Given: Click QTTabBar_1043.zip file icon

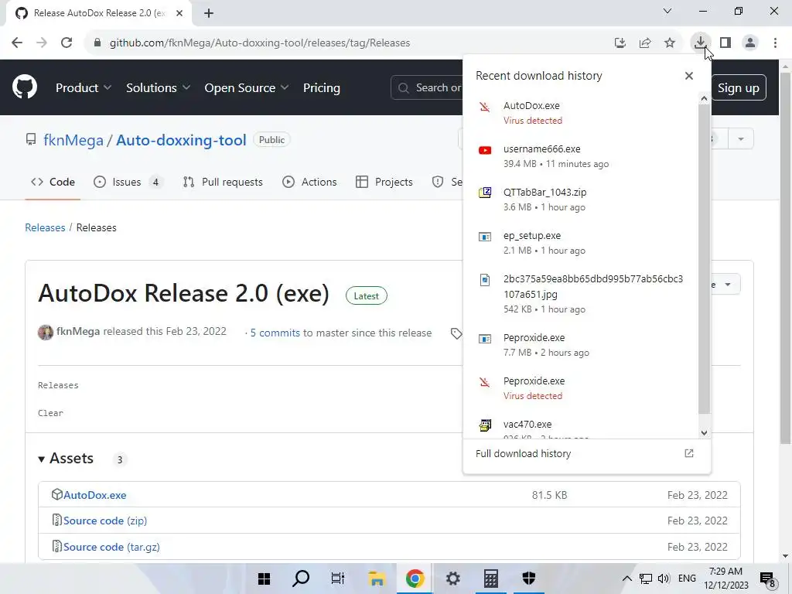Looking at the screenshot, I should coord(484,193).
